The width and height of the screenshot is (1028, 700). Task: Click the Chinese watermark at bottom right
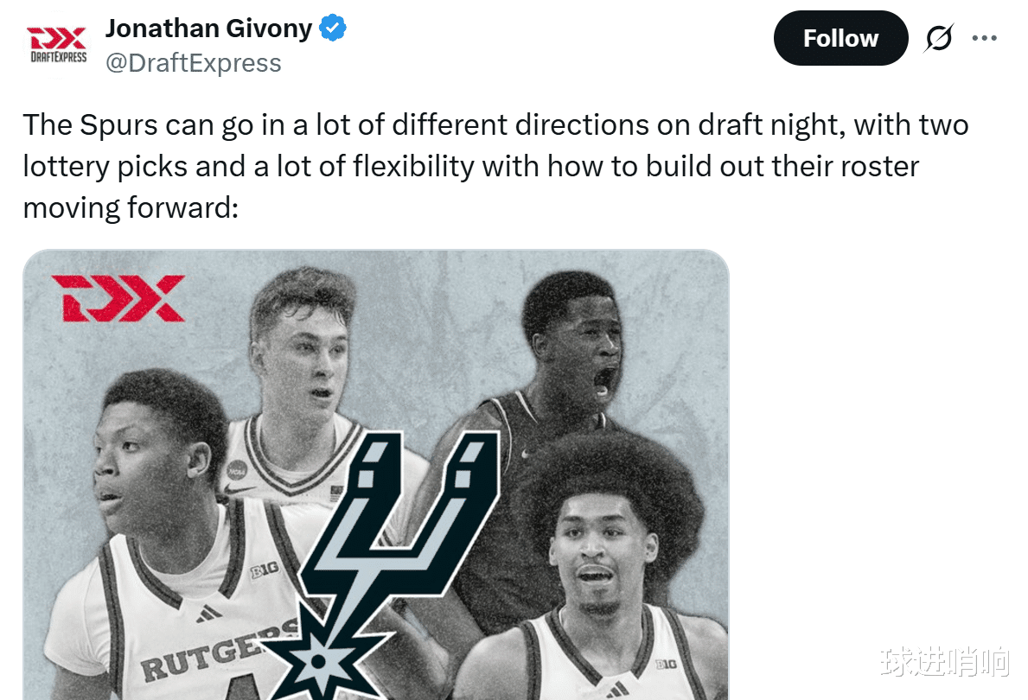[945, 660]
